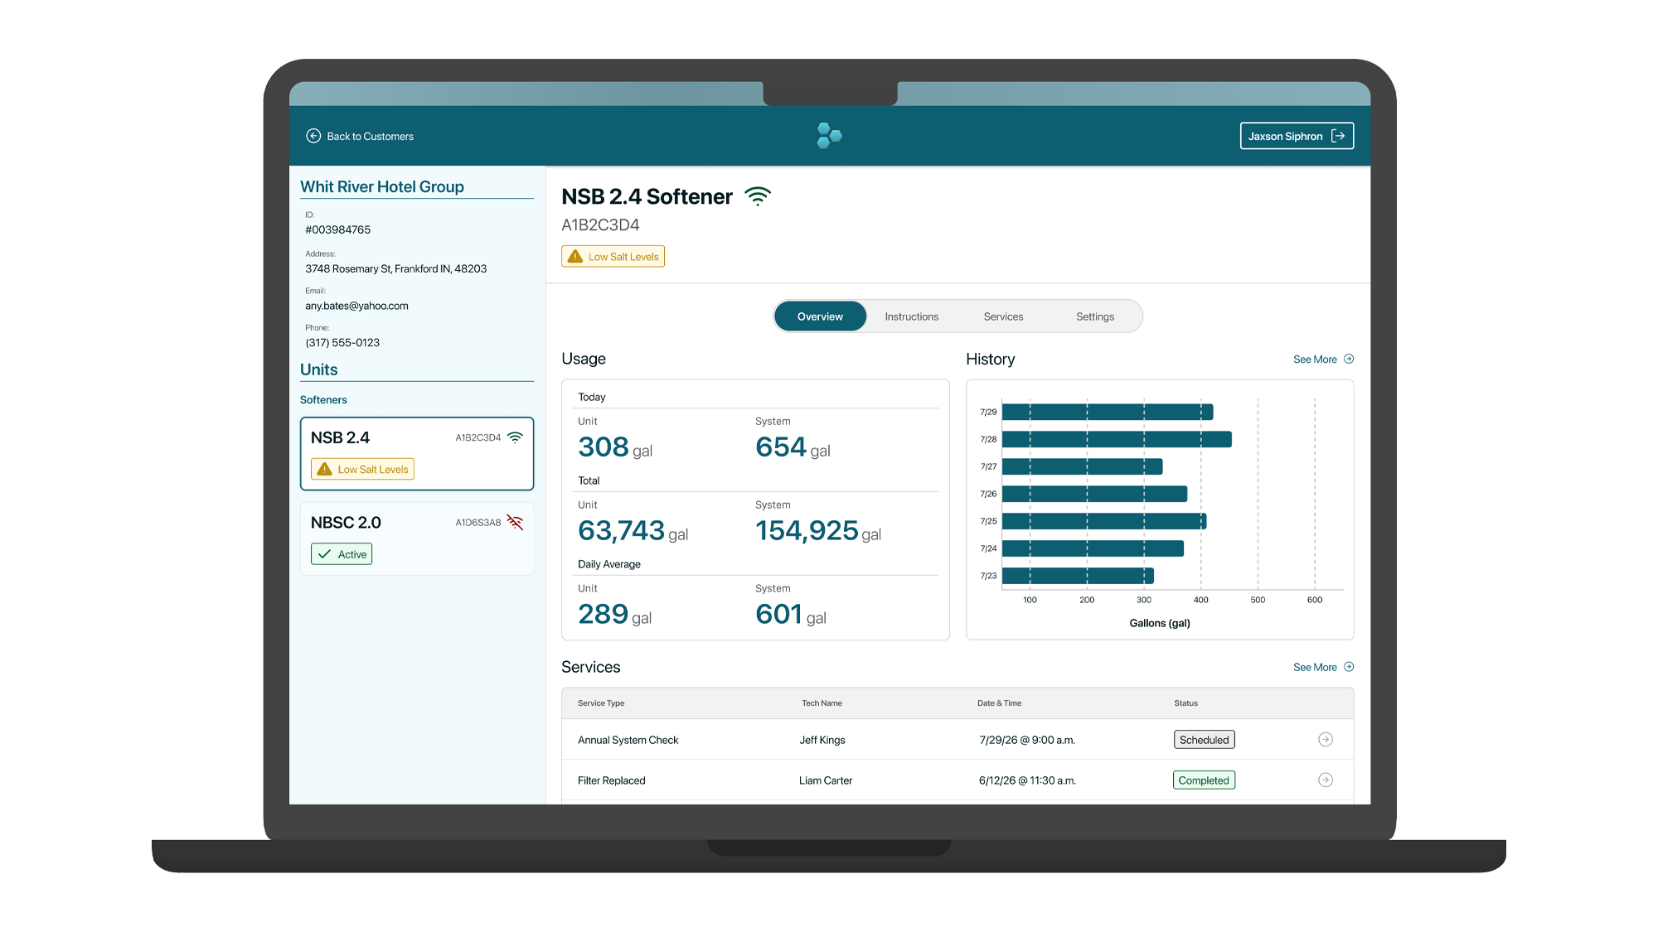Open Filter Replaced row arrow icon
The width and height of the screenshot is (1658, 932).
[x=1326, y=780]
